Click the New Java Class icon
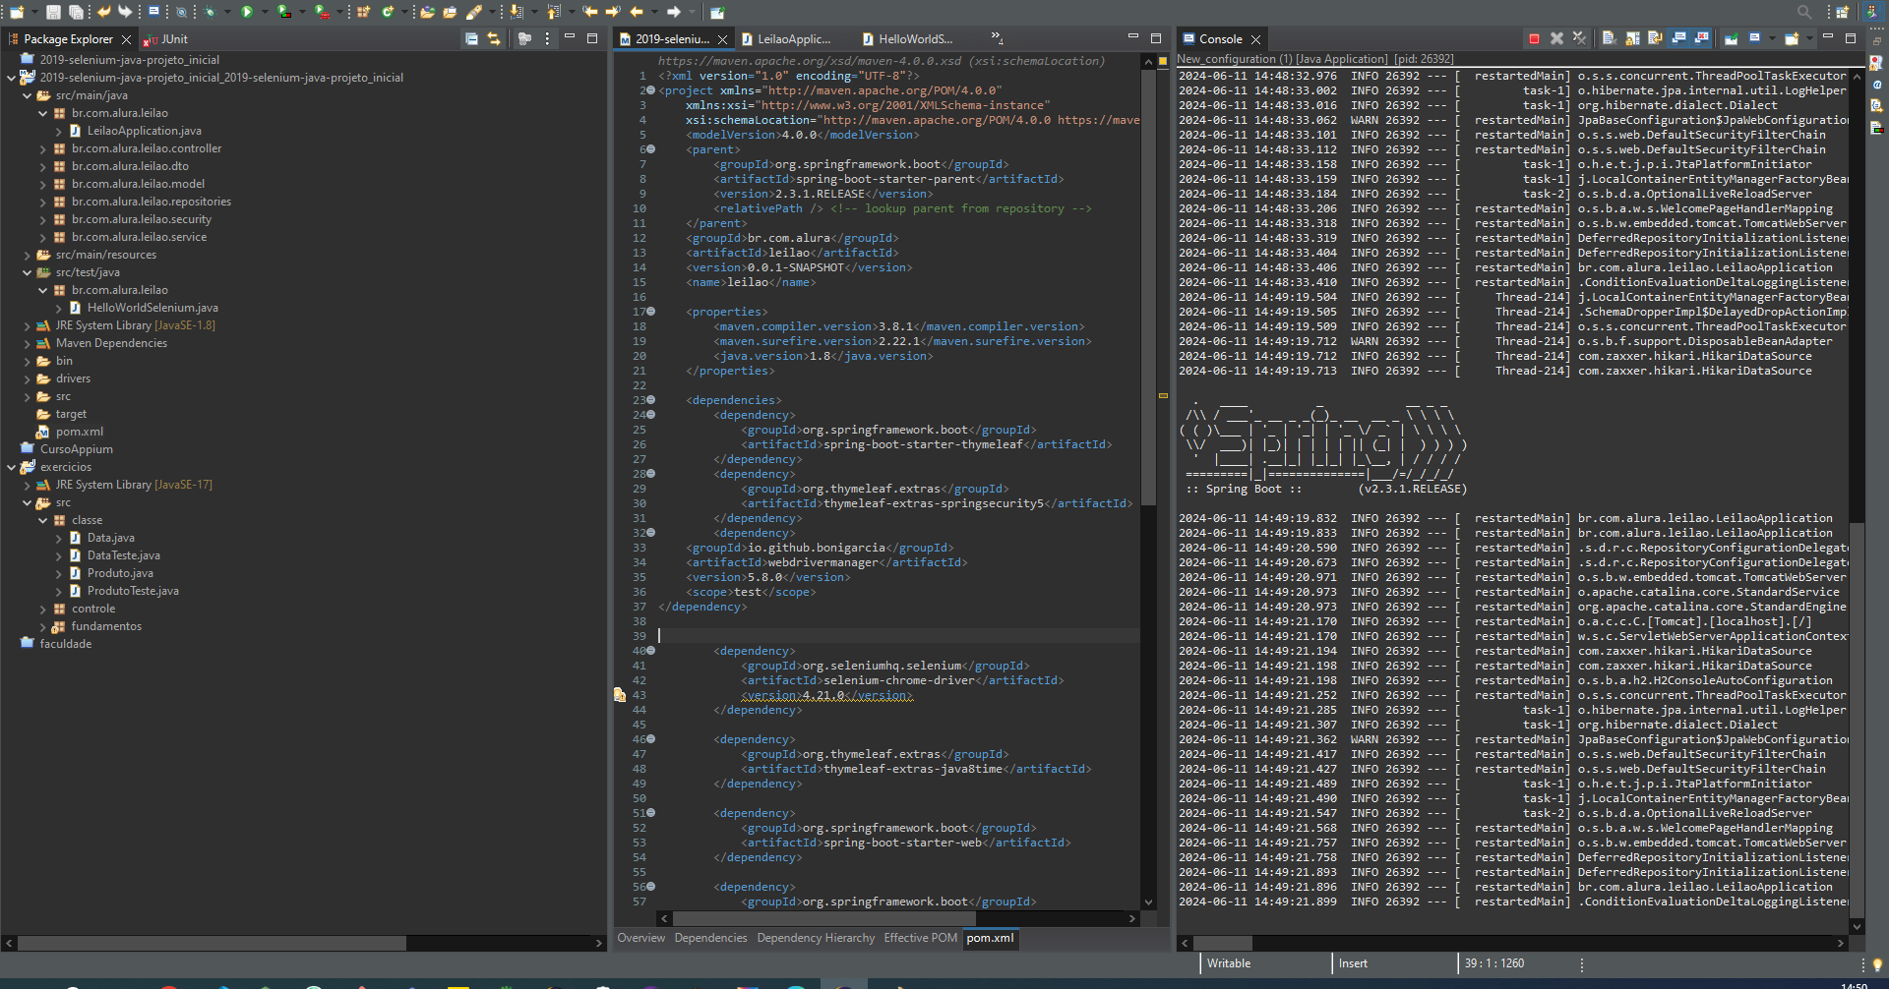This screenshot has width=1889, height=989. 388,12
